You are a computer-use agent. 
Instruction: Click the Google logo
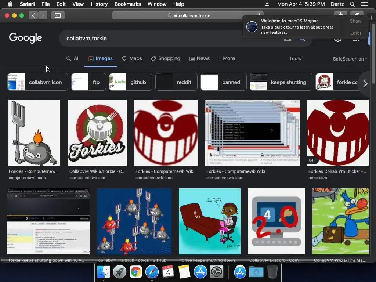point(26,38)
